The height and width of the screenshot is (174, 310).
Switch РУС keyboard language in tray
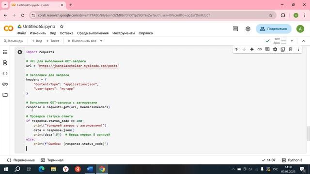tap(275, 169)
